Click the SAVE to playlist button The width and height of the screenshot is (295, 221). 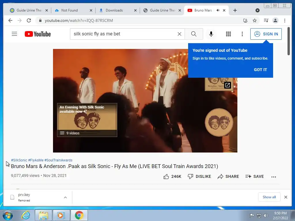point(255,176)
